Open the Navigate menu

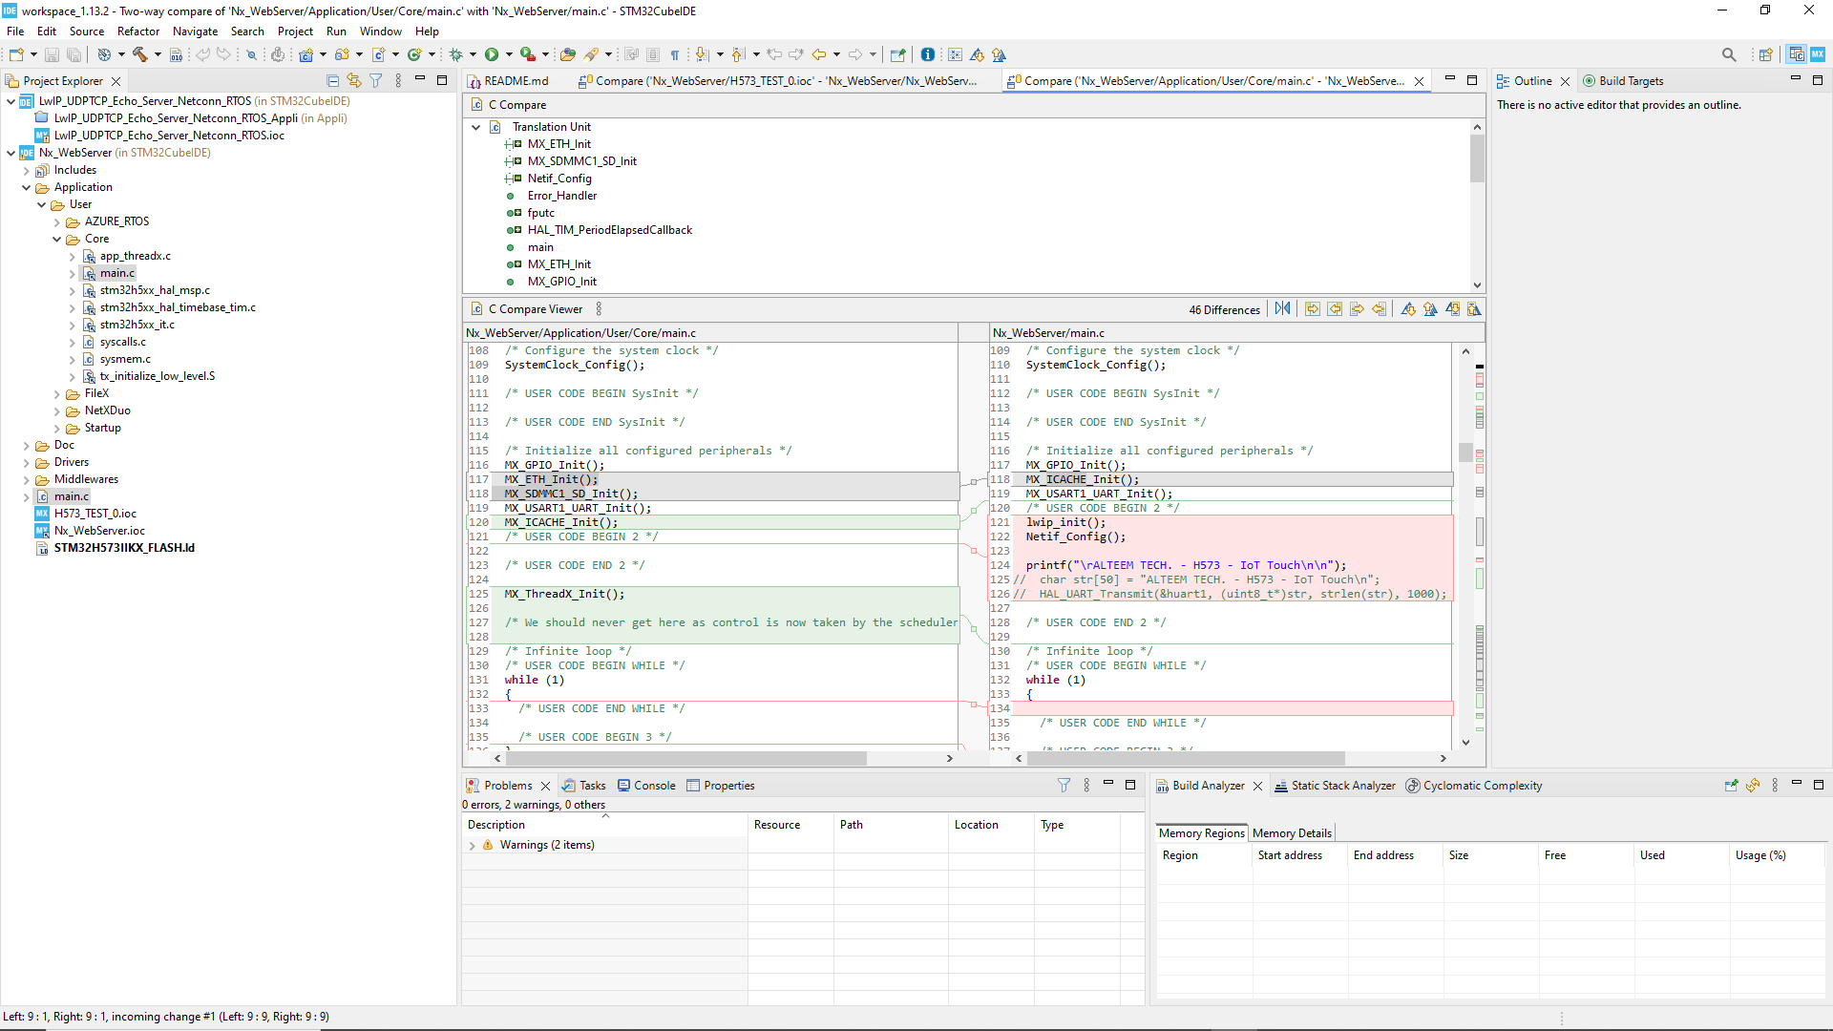pos(195,31)
